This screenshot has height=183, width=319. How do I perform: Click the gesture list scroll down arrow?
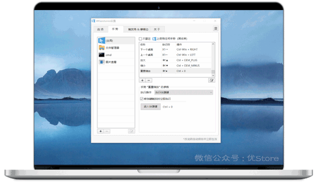213,75
